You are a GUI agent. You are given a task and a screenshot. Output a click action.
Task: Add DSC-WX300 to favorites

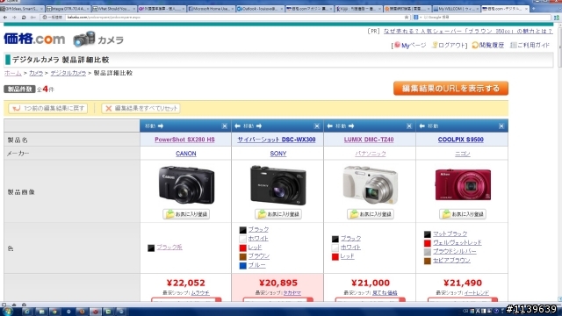point(278,214)
